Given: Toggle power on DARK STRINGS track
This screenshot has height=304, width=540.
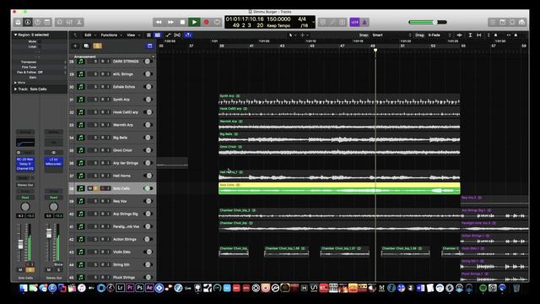Looking at the screenshot, I should tap(148, 62).
